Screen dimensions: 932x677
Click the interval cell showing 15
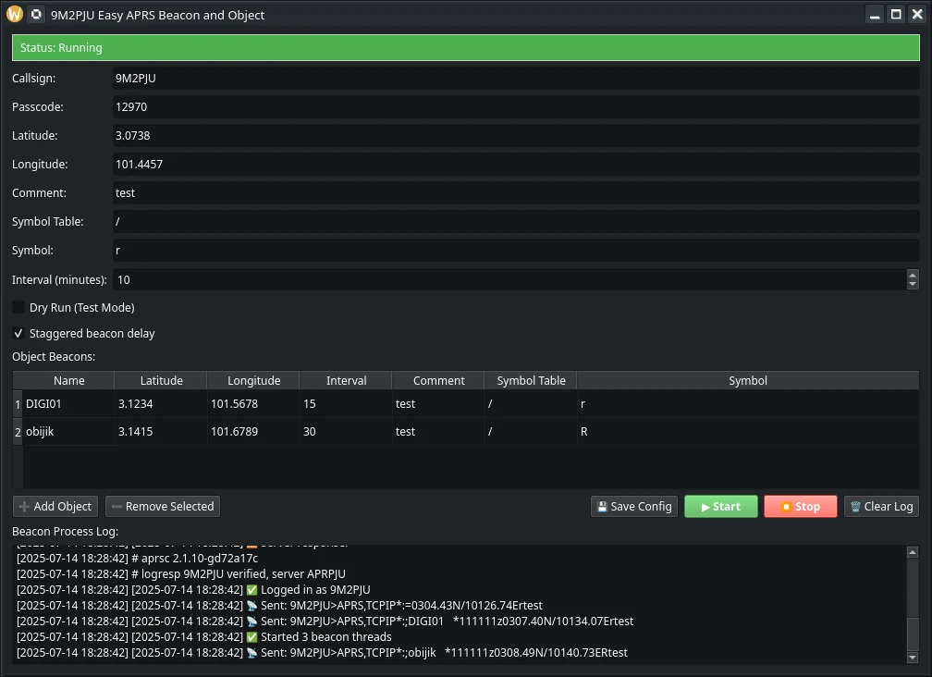346,404
